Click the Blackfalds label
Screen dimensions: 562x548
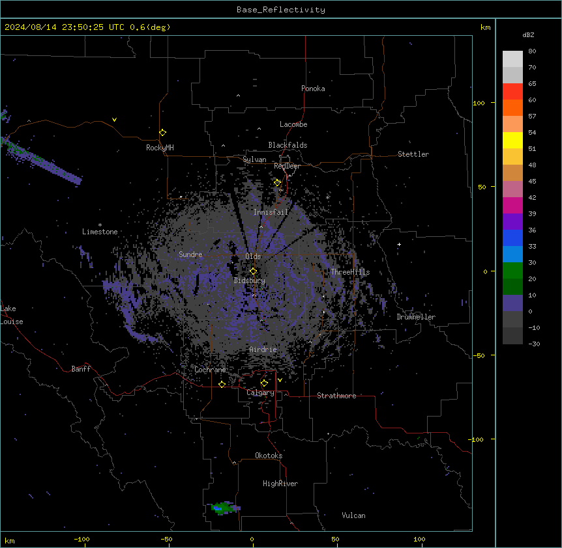[288, 145]
